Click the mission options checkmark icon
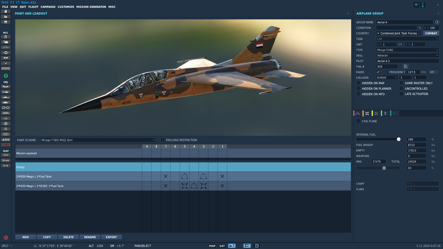This screenshot has width=443, height=249. (6, 63)
